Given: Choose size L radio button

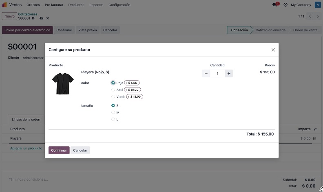Looking at the screenshot, I should (113, 119).
